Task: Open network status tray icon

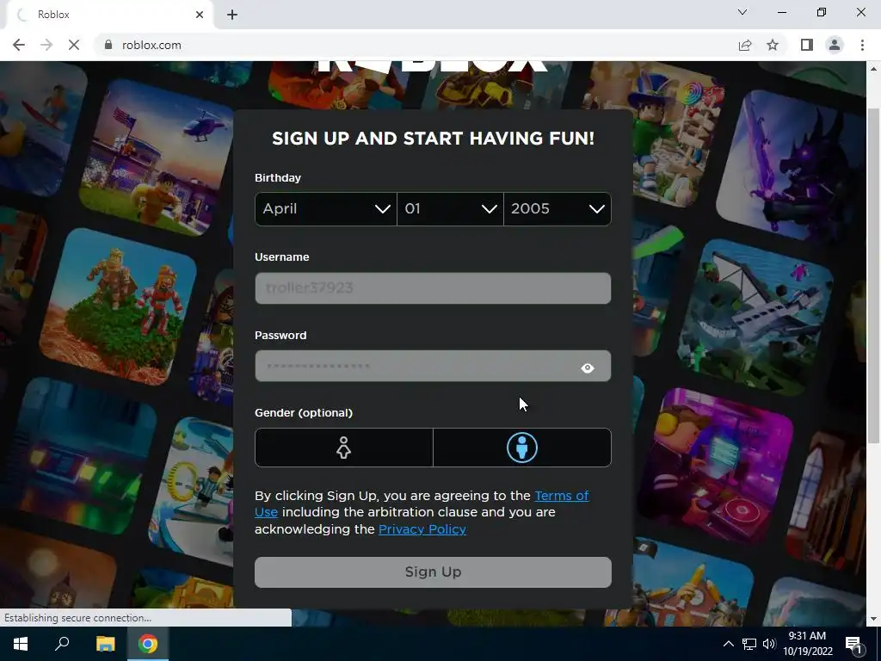Action: pos(749,644)
